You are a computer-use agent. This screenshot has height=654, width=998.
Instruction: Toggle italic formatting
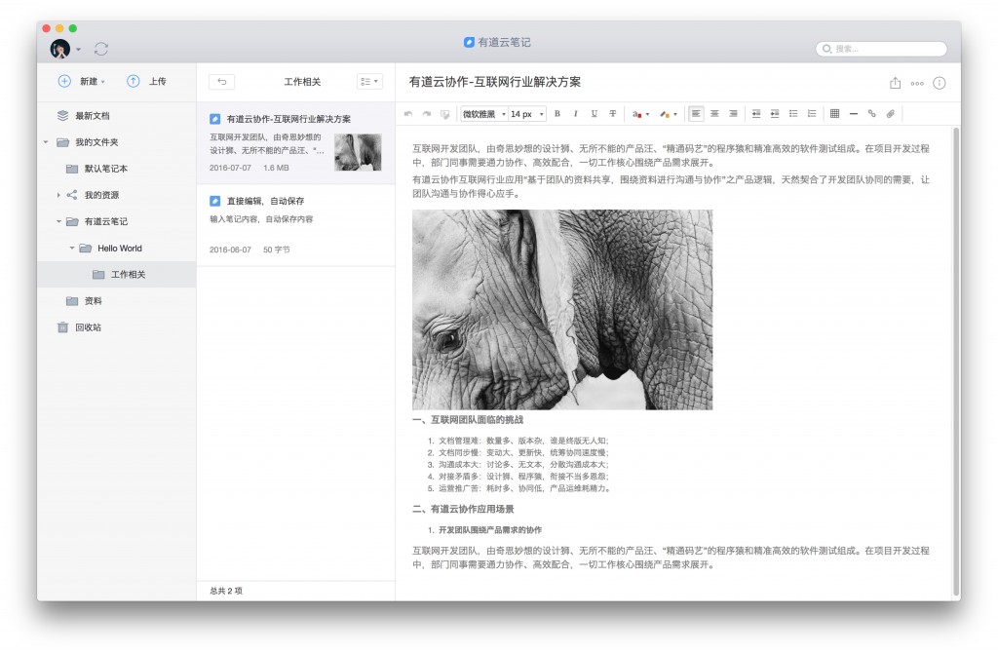(575, 114)
